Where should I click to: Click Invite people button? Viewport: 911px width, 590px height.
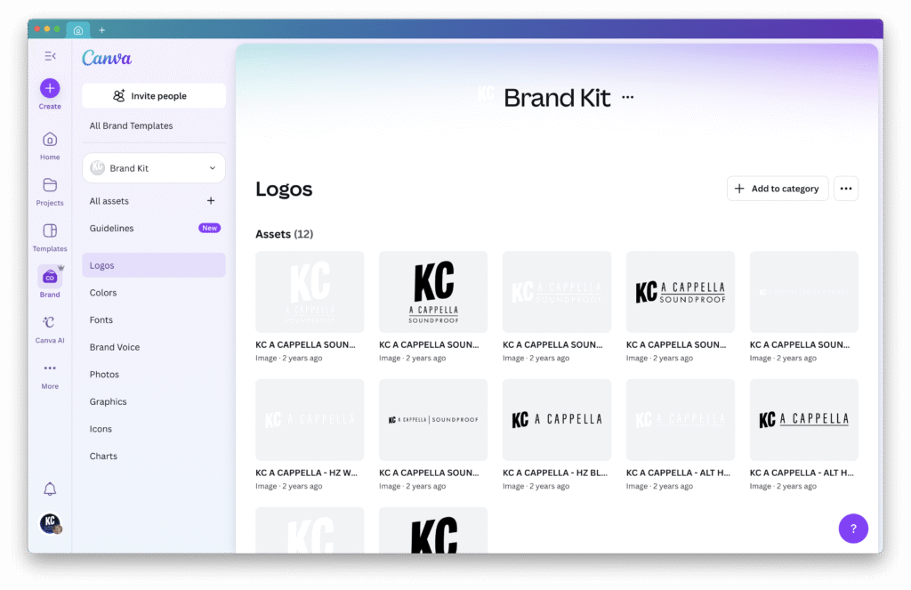153,96
